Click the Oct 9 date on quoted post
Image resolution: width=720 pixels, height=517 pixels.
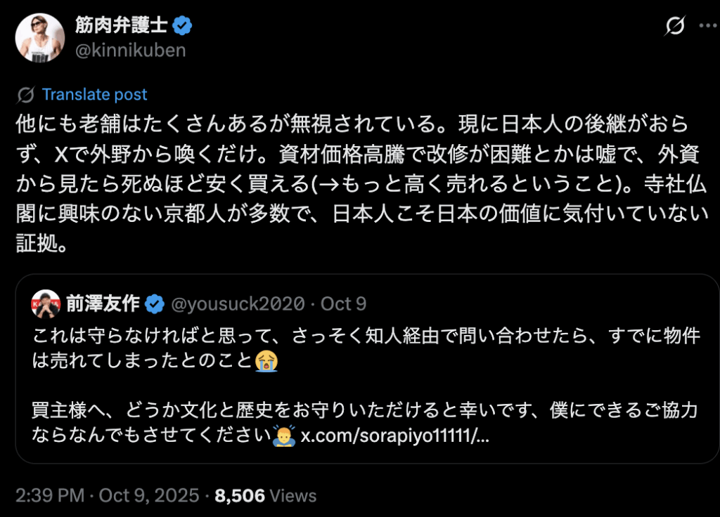click(344, 304)
